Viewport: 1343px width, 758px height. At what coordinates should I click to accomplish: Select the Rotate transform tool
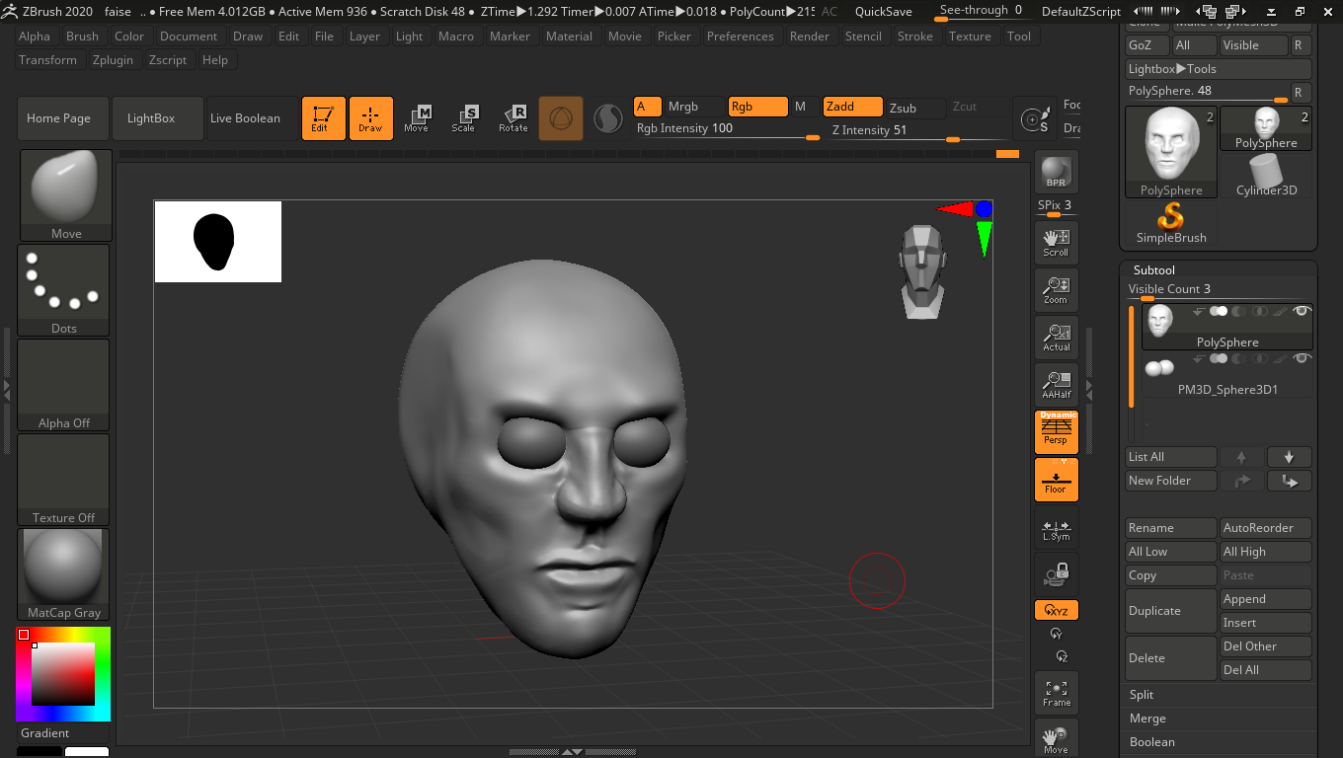[x=513, y=118]
